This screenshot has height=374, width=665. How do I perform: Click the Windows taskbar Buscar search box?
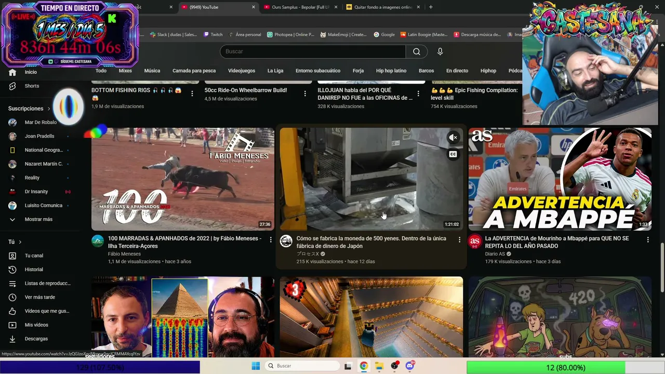(x=301, y=366)
